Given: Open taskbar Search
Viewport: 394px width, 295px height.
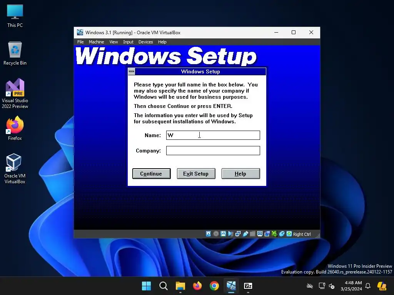Looking at the screenshot, I should pyautogui.click(x=163, y=286).
